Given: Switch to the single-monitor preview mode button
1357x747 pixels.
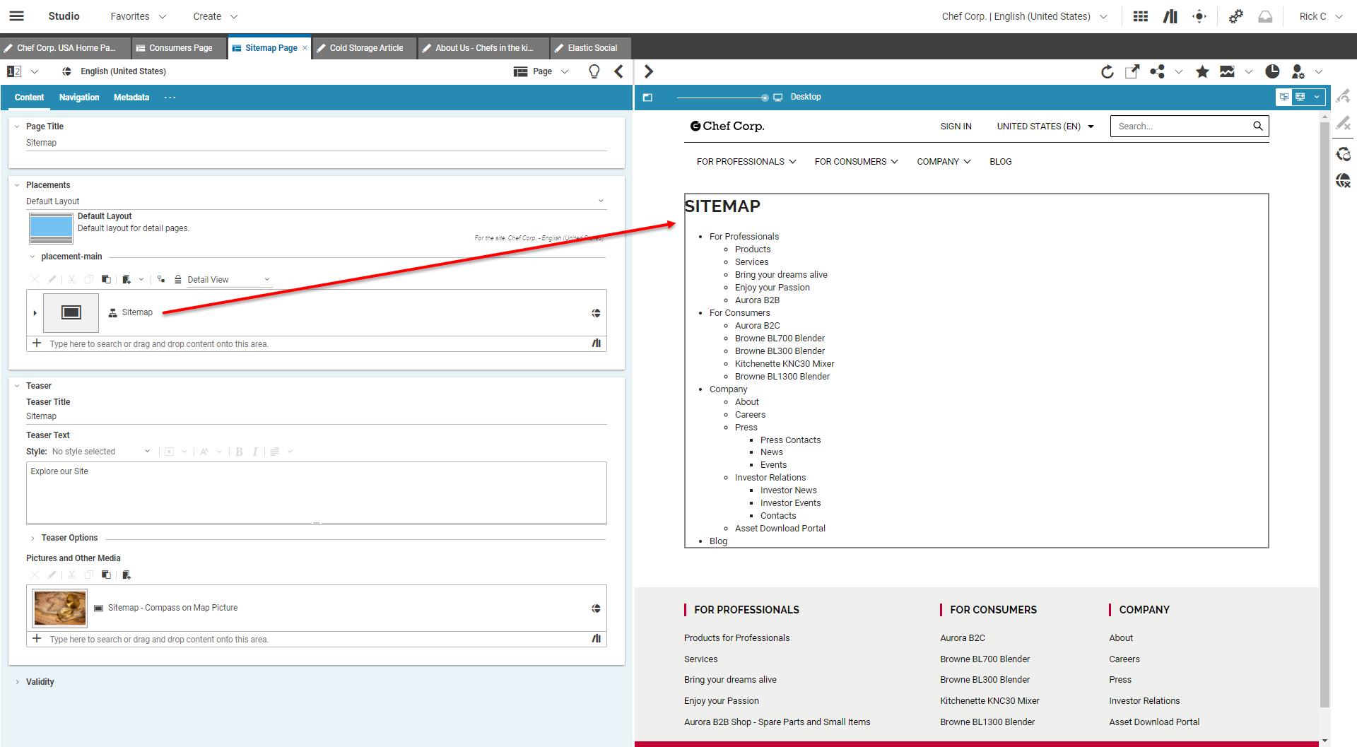Looking at the screenshot, I should point(1284,97).
